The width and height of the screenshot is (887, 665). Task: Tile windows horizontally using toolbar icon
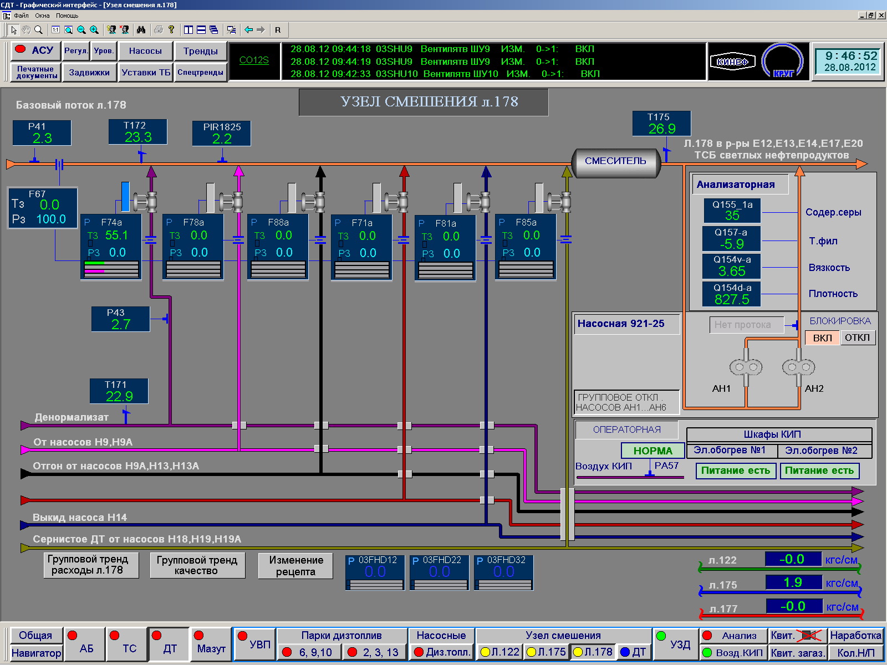201,30
